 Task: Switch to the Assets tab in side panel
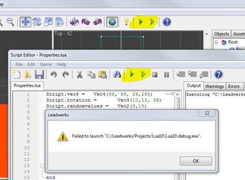tap(238, 34)
